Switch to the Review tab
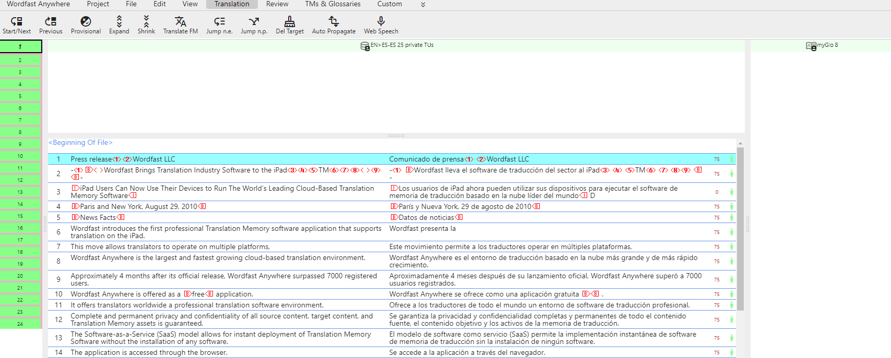Viewport: 891px width, 358px height. [x=277, y=4]
